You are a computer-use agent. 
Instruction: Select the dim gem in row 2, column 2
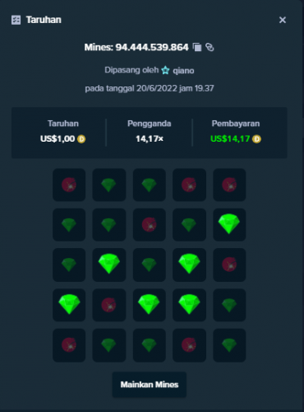pyautogui.click(x=109, y=225)
